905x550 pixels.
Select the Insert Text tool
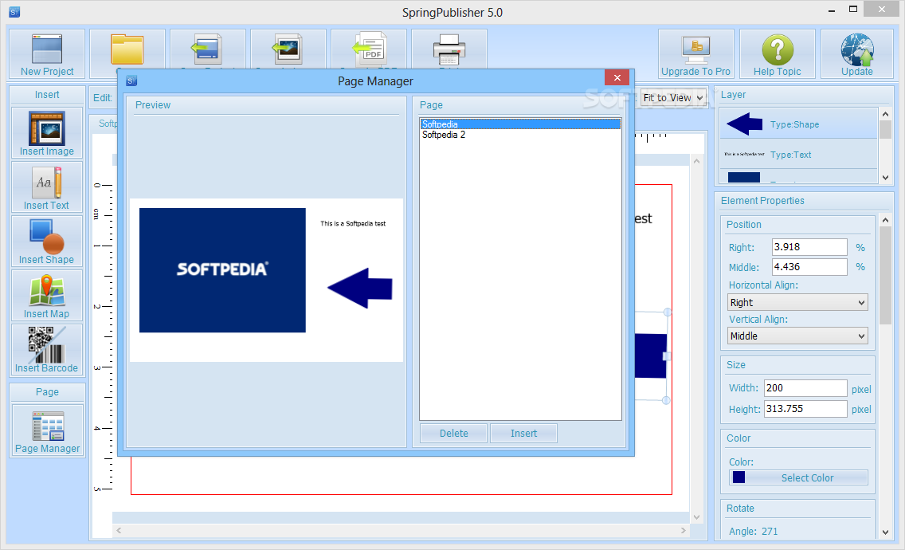47,187
